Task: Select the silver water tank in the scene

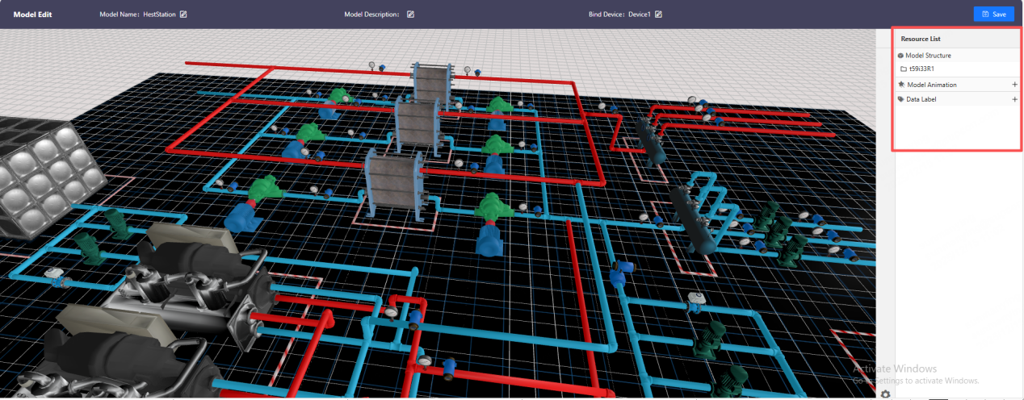Action: tap(46, 181)
